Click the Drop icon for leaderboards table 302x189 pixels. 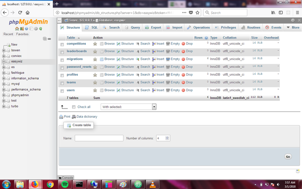(184, 52)
